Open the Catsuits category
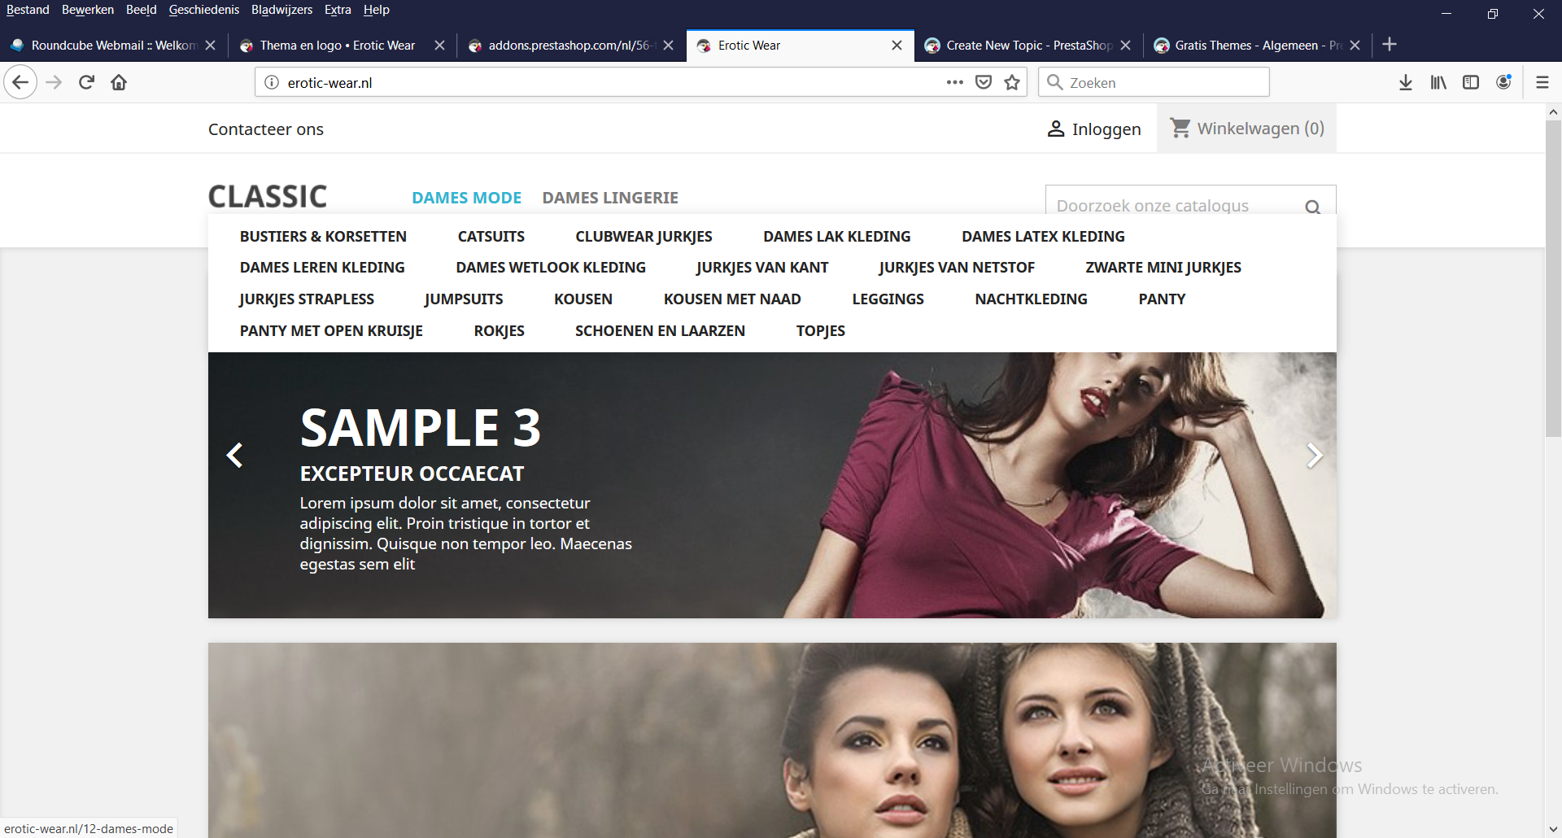Screen dimensions: 1562x838 (x=491, y=237)
